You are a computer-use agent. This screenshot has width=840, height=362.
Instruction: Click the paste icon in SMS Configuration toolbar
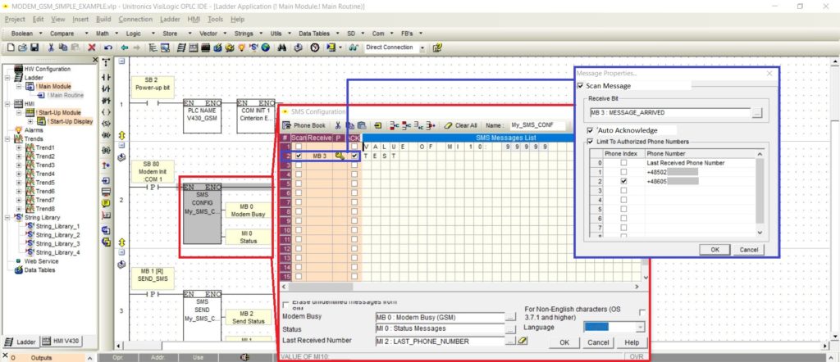(362, 125)
